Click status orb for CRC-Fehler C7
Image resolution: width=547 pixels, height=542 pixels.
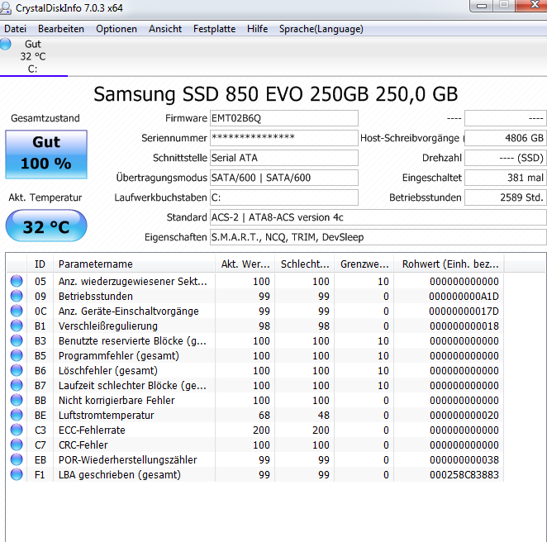(17, 445)
